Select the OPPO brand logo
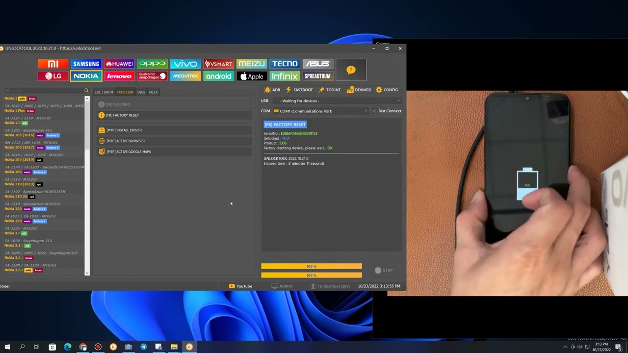Image resolution: width=628 pixels, height=353 pixels. coord(153,64)
